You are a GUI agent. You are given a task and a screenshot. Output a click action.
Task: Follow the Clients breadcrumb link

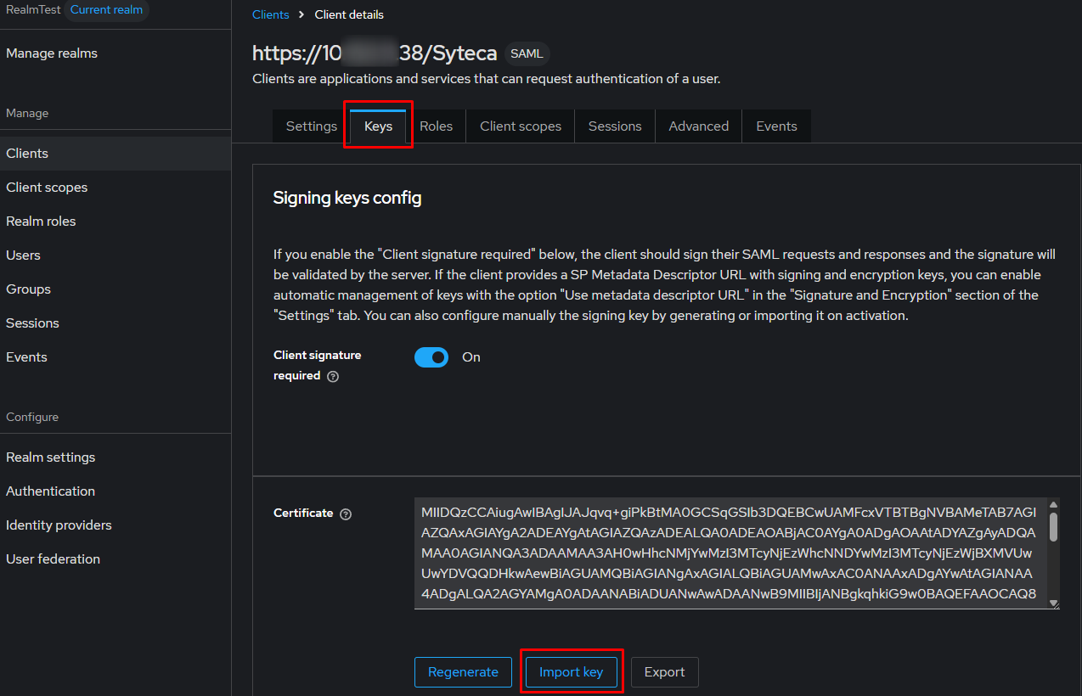tap(271, 14)
